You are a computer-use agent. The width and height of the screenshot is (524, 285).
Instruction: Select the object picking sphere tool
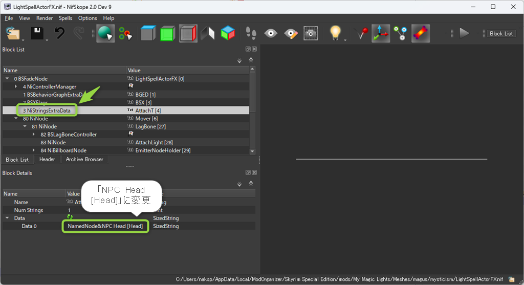105,33
